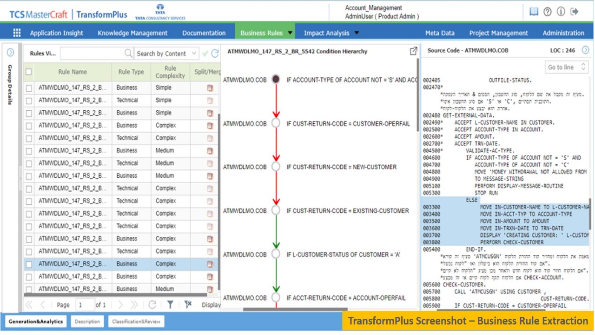
Task: Open the Meta Data menu
Action: click(440, 33)
